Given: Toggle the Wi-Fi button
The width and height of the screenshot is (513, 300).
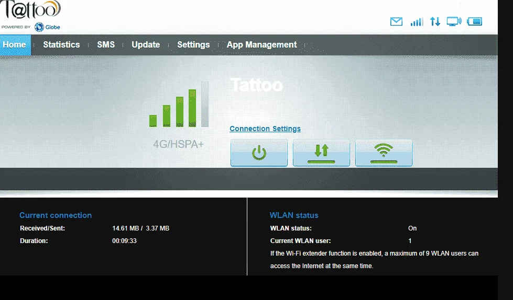Looking at the screenshot, I should (x=384, y=153).
